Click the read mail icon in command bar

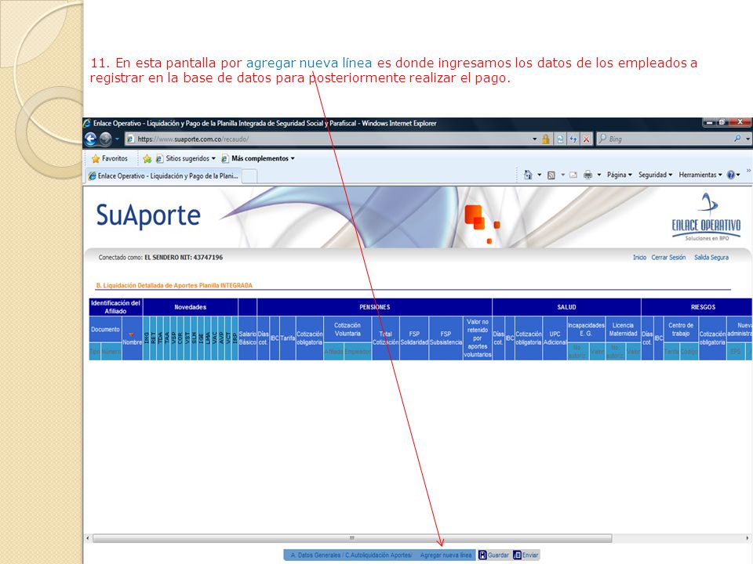573,175
